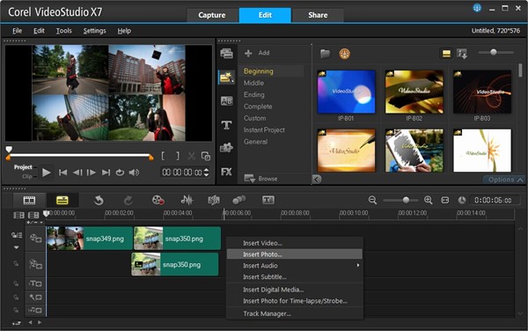The height and width of the screenshot is (331, 528).
Task: Zoom out the timeline with magnifier minus
Action: pos(372,200)
